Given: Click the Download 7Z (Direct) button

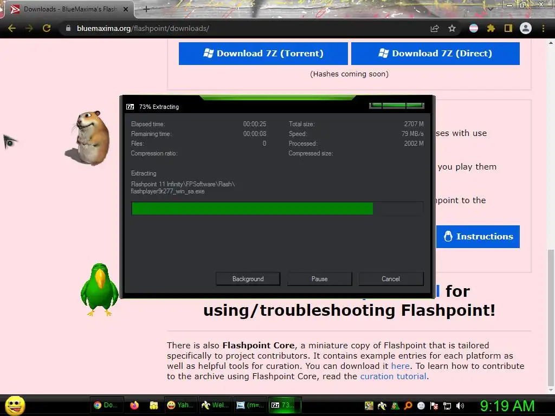Looking at the screenshot, I should click(435, 54).
